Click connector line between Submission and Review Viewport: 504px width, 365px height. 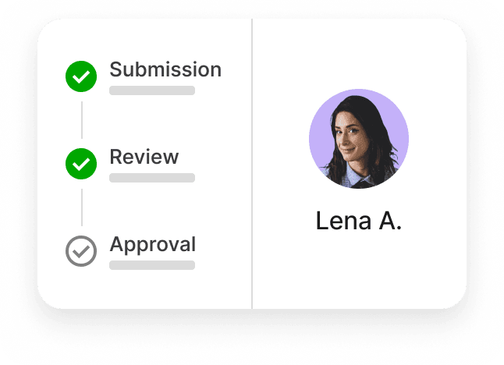pyautogui.click(x=82, y=120)
